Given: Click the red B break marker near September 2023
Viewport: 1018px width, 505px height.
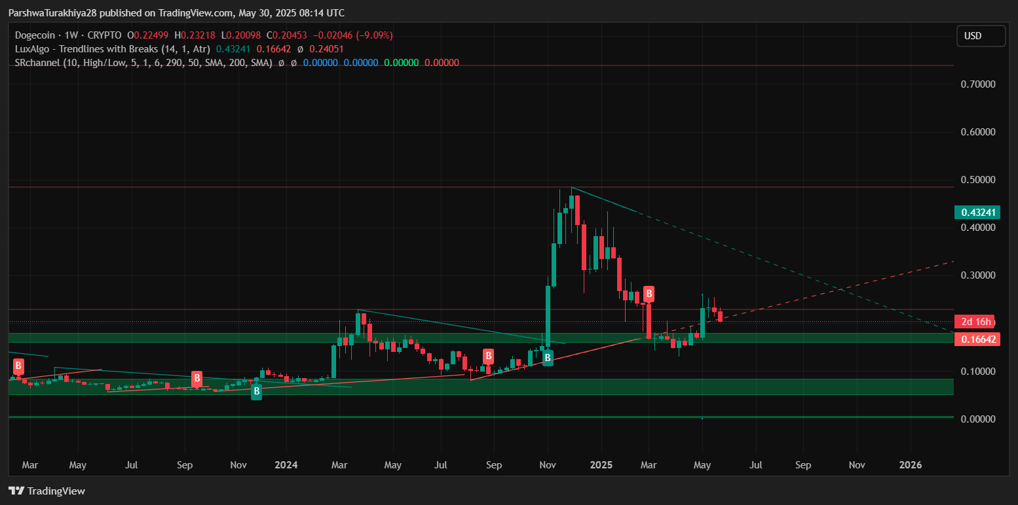Looking at the screenshot, I should point(197,378).
